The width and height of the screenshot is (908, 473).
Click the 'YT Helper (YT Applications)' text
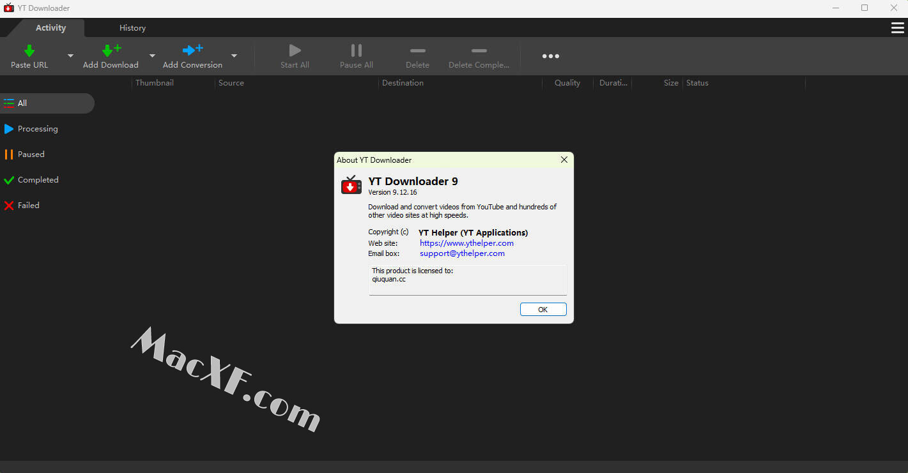click(473, 233)
